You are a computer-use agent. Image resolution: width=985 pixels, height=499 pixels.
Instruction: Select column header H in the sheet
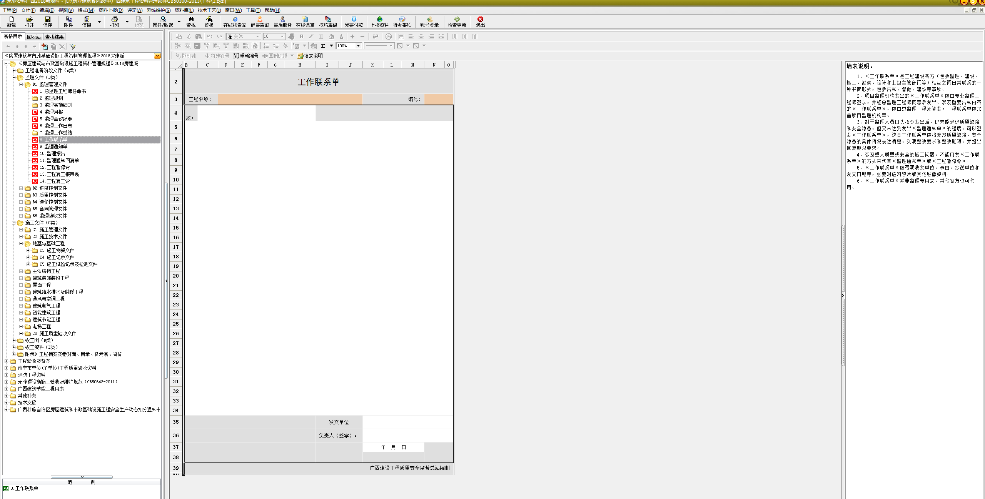[299, 65]
